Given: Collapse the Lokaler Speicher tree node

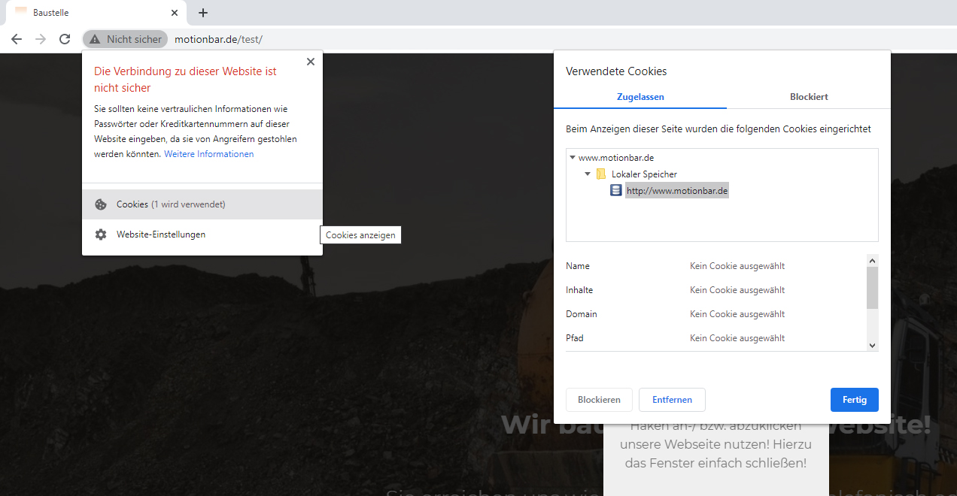Looking at the screenshot, I should [x=588, y=174].
